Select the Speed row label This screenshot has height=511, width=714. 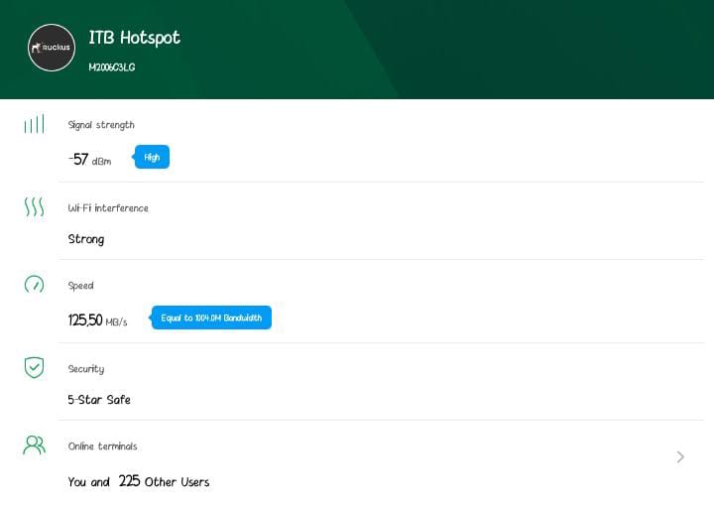pyautogui.click(x=80, y=286)
